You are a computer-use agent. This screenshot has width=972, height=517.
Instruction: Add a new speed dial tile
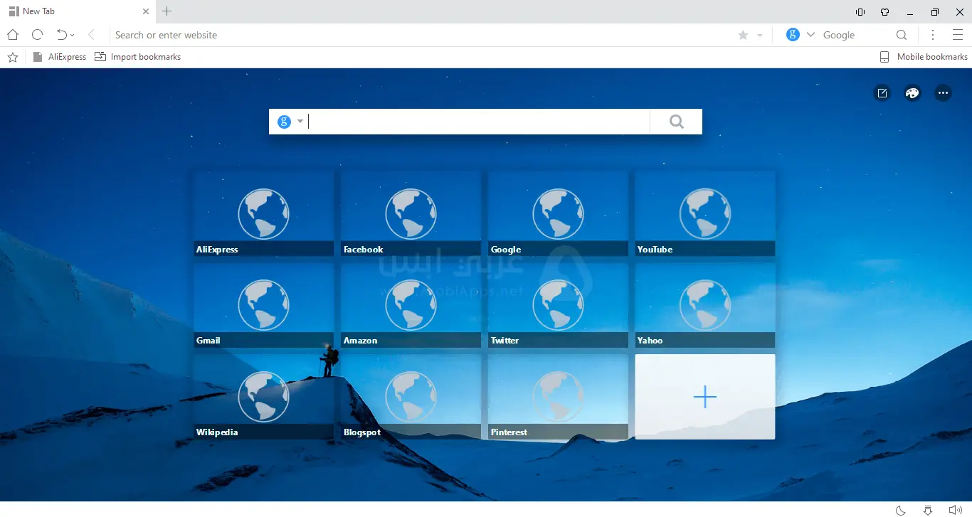click(704, 397)
